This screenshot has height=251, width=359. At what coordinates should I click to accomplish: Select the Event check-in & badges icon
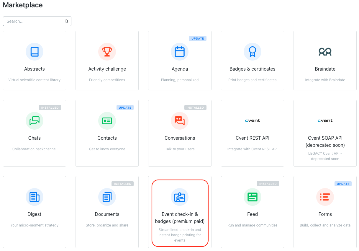point(180,197)
